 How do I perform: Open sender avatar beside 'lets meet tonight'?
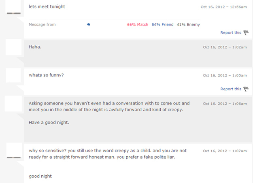pyautogui.click(x=13, y=7)
